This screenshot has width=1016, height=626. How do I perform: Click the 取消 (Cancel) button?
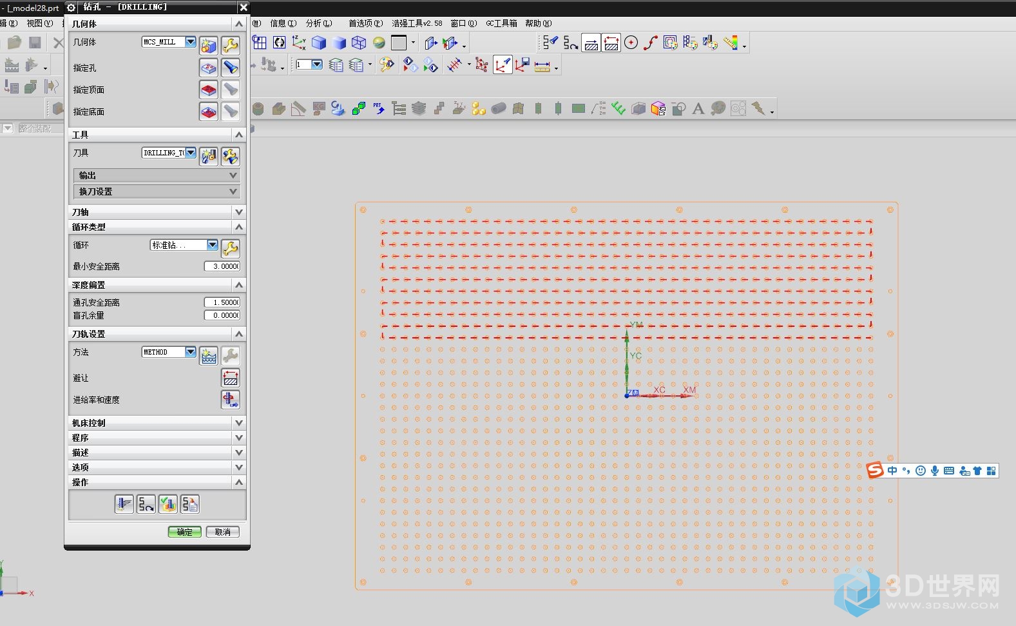[223, 532]
